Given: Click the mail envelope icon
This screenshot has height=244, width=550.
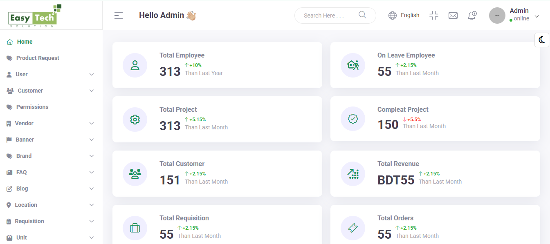Looking at the screenshot, I should pos(453,15).
